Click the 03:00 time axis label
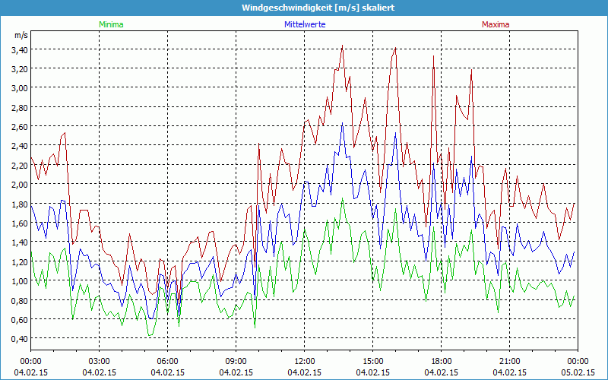The height and width of the screenshot is (380, 608). (99, 361)
